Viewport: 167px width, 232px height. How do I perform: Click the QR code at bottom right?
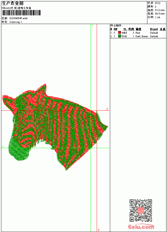(x=141, y=210)
